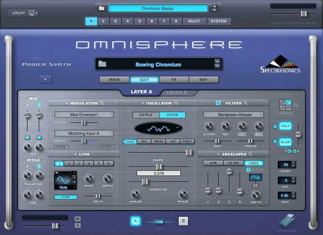Screen dimensions: 323x235
Task: Expand the Morphing Input A target dropdown
Action: 84,134
